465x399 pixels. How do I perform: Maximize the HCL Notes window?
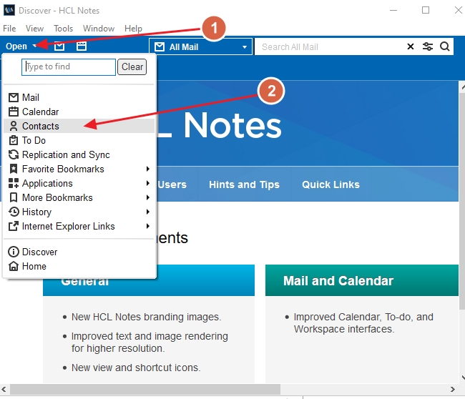coord(426,10)
